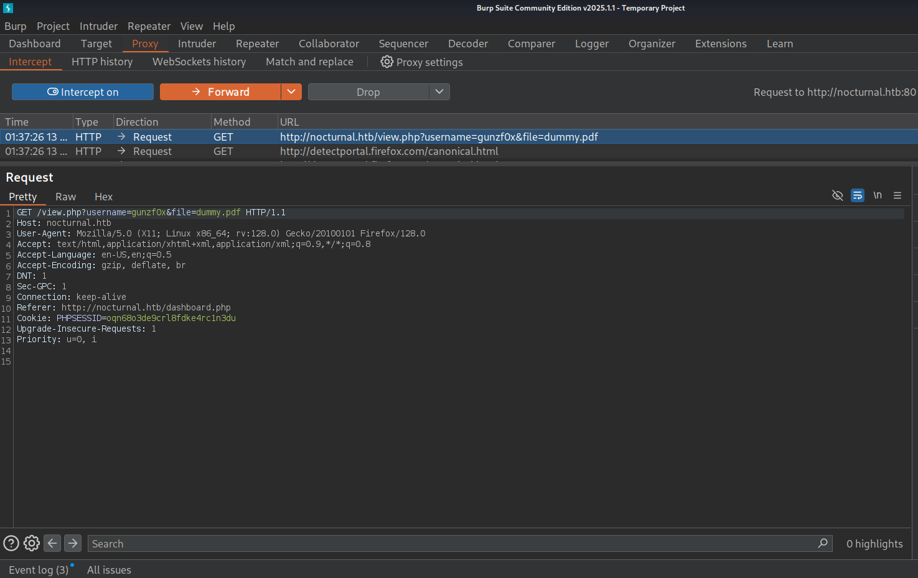Hide non-printable characters eye icon
Image resolution: width=918 pixels, height=578 pixels.
[x=838, y=195]
